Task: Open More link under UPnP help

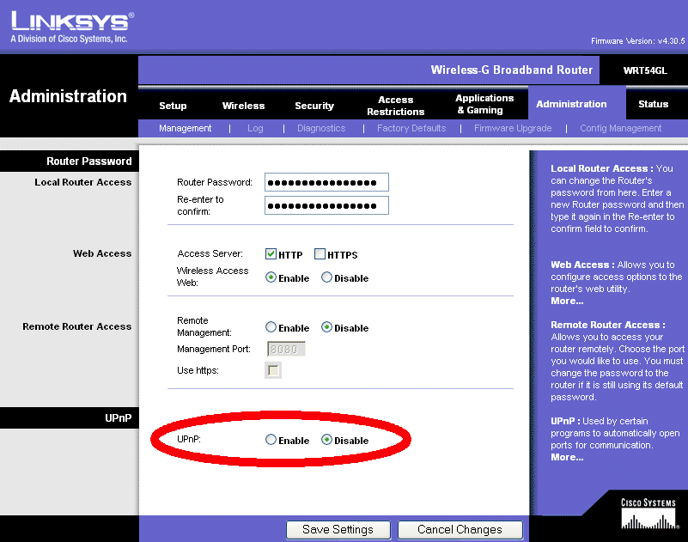Action: 567,457
